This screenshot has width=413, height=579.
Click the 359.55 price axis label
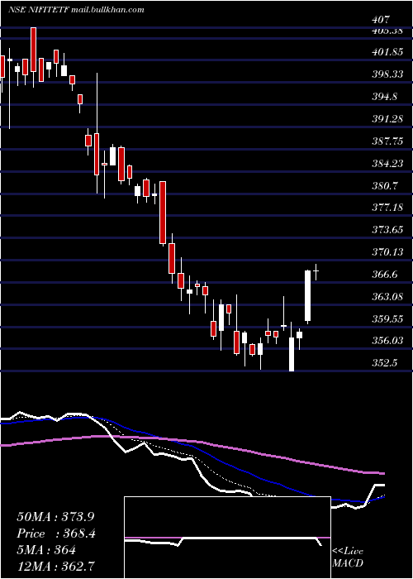tap(387, 318)
